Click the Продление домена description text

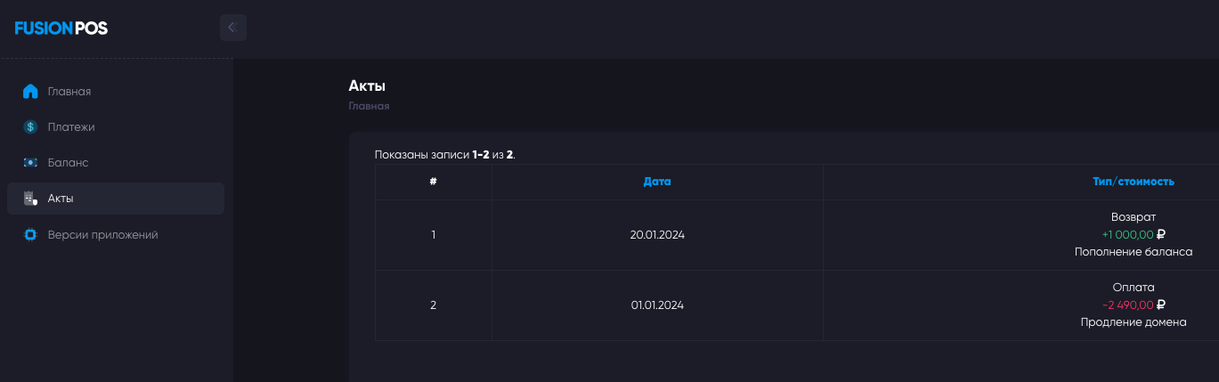click(x=1133, y=322)
